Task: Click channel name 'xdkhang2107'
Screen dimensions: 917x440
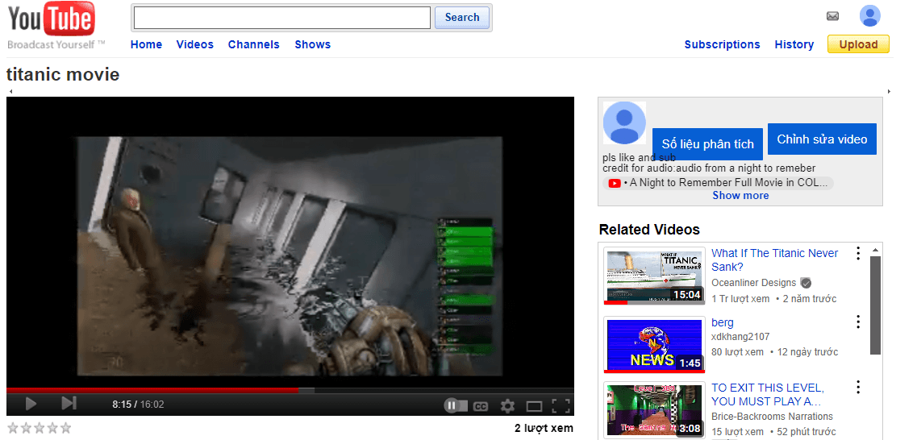Action: click(x=740, y=337)
